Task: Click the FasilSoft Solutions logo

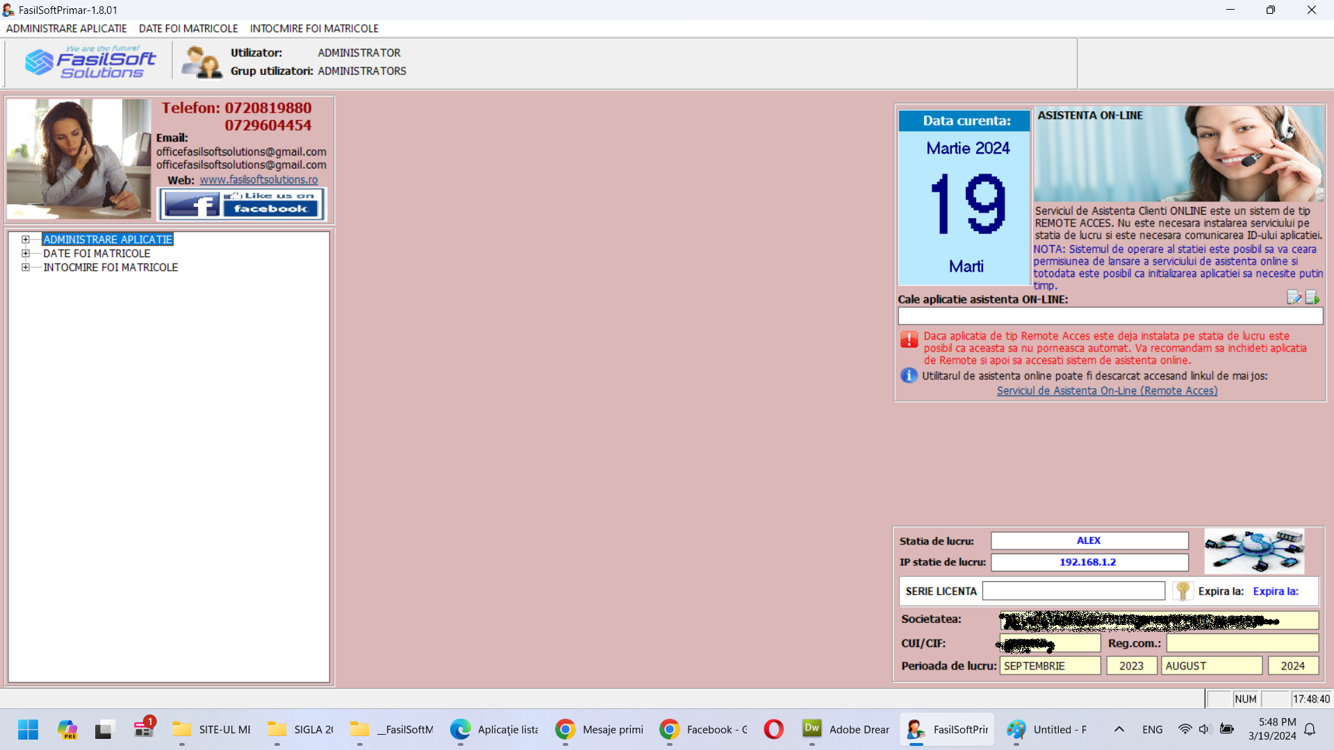Action: (90, 62)
